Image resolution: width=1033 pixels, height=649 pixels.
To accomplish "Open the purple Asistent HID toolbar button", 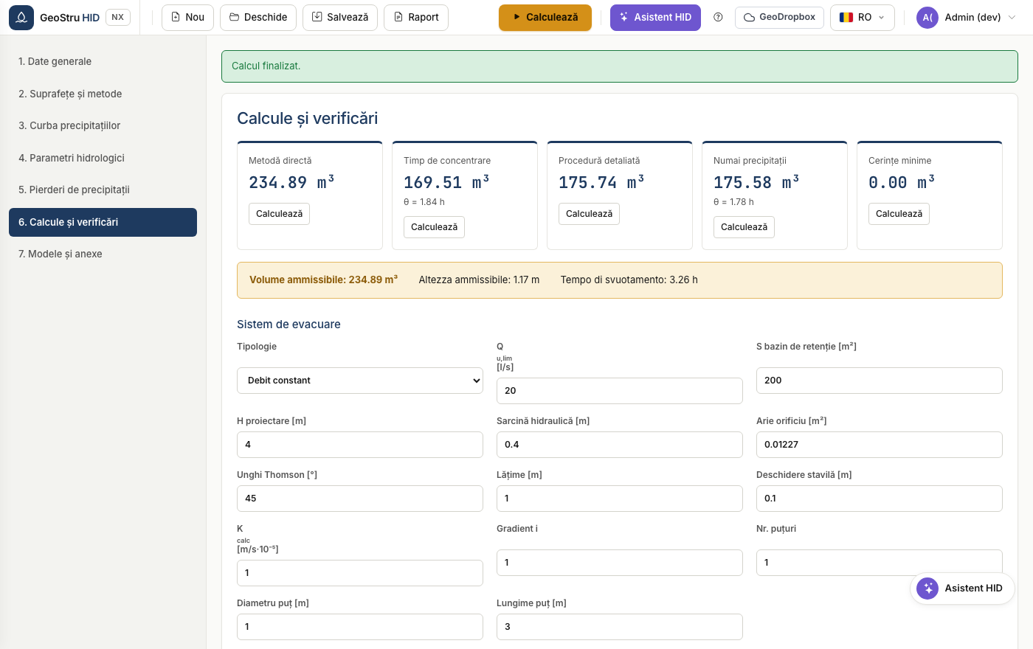I will point(655,17).
